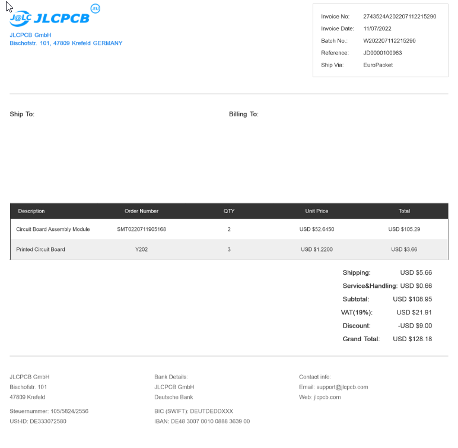Click the 'Batch No.:' label
This screenshot has width=458, height=448.
click(334, 41)
